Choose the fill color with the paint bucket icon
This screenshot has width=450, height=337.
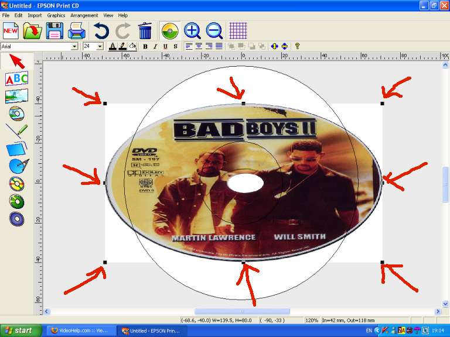(132, 46)
